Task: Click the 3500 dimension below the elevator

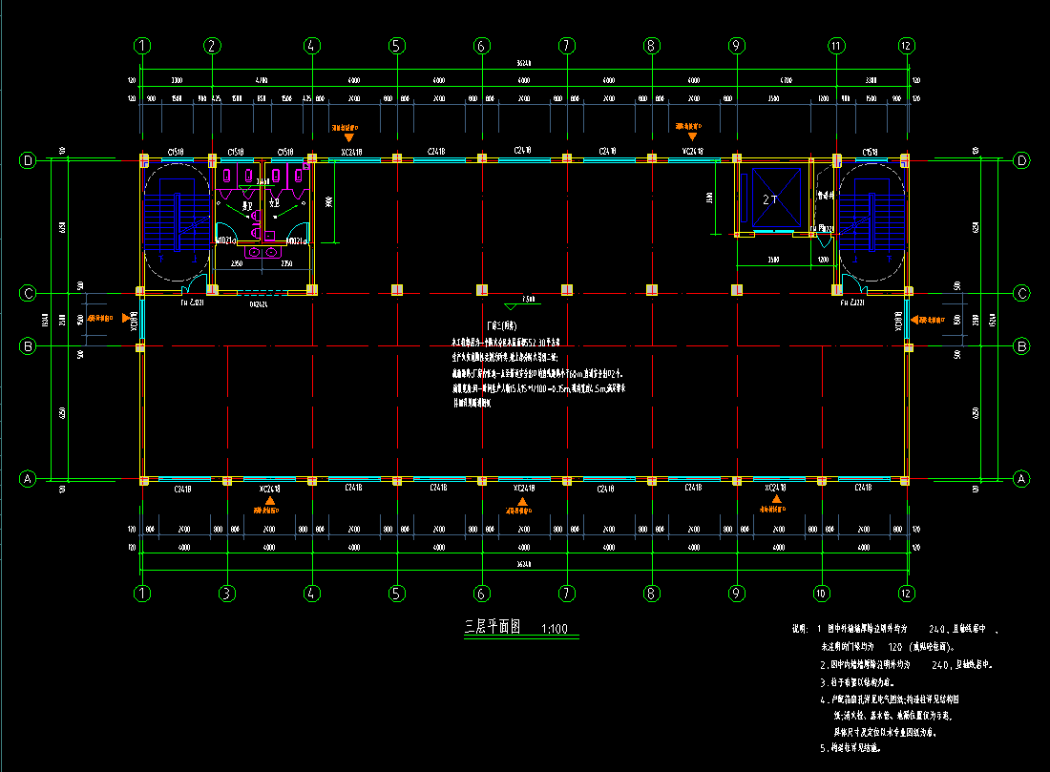Action: coord(771,259)
